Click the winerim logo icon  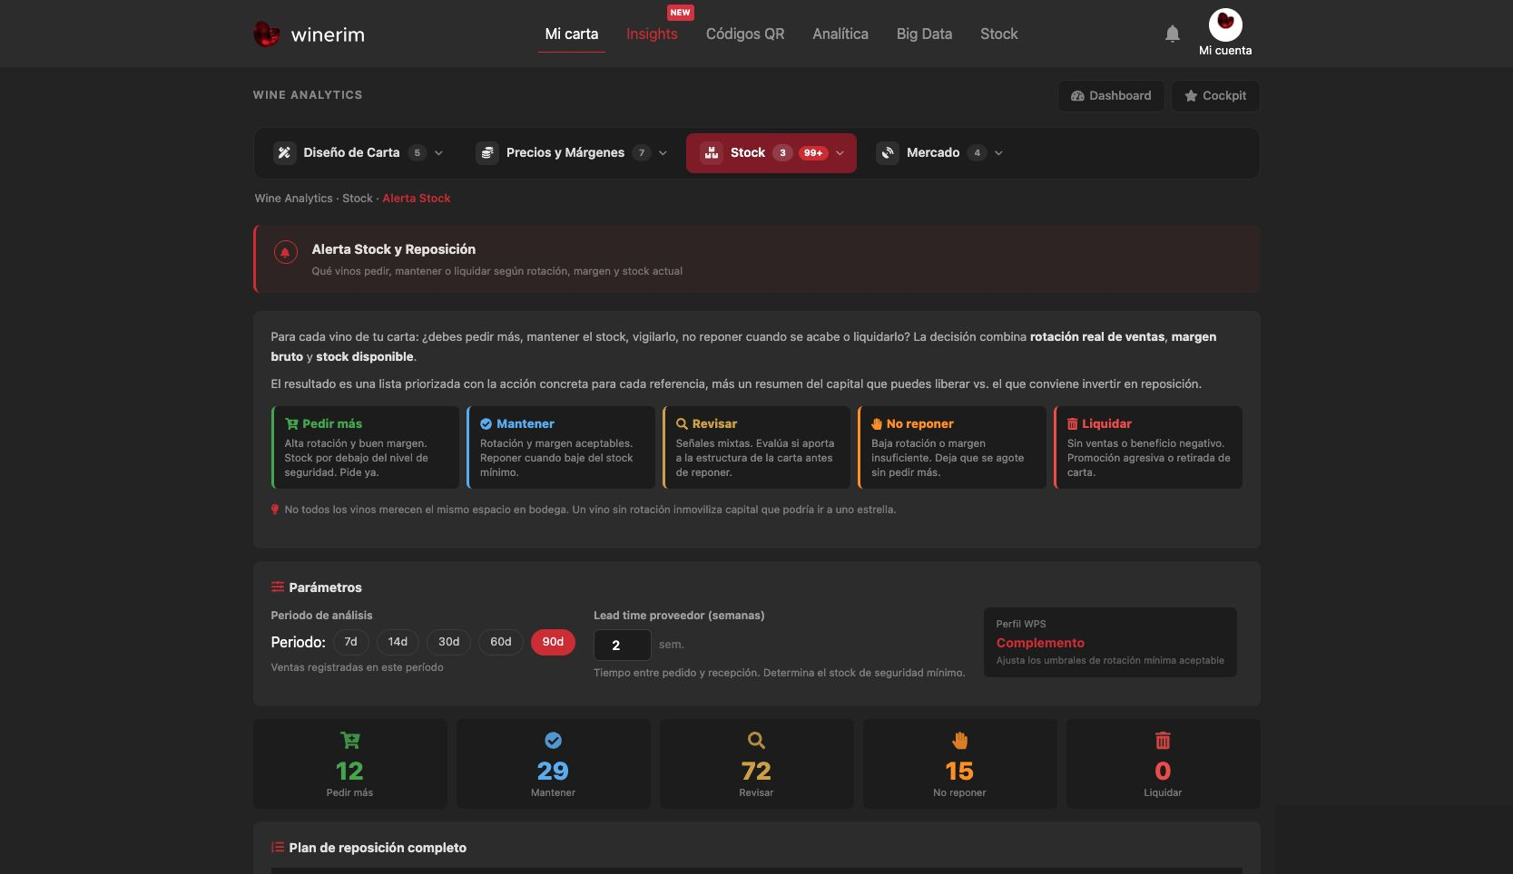(x=266, y=34)
